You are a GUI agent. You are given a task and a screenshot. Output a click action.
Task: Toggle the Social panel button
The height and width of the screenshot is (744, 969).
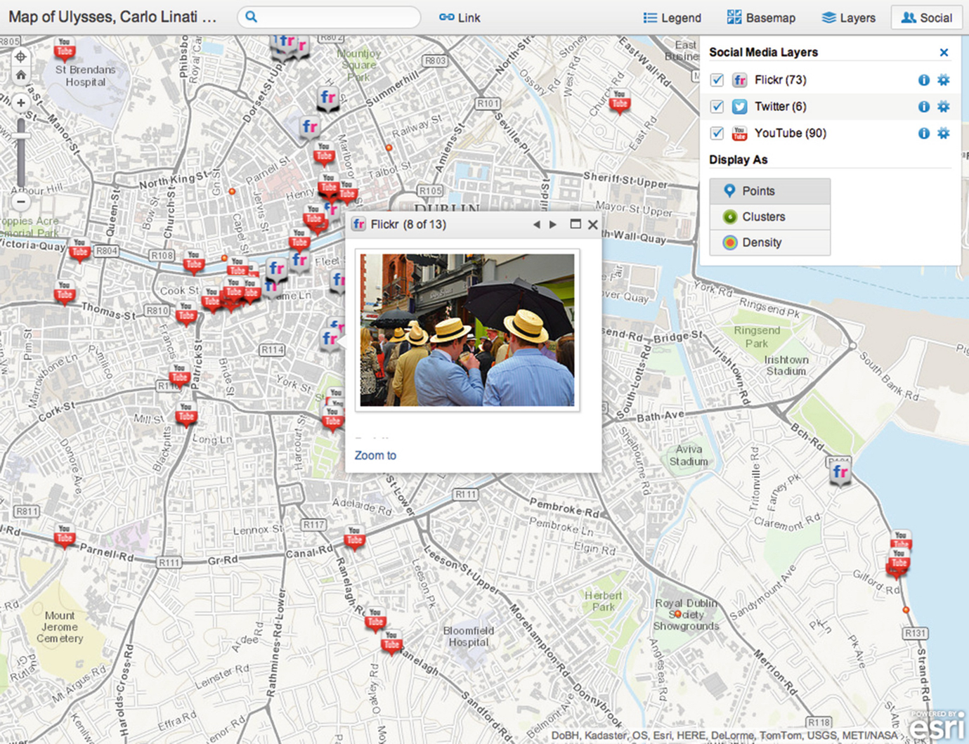[926, 18]
